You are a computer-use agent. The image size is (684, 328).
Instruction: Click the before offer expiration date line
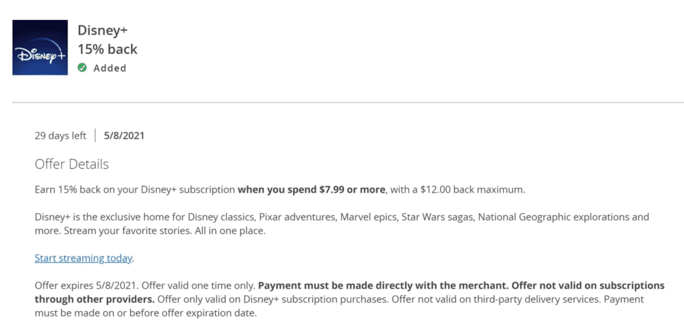coord(146,313)
